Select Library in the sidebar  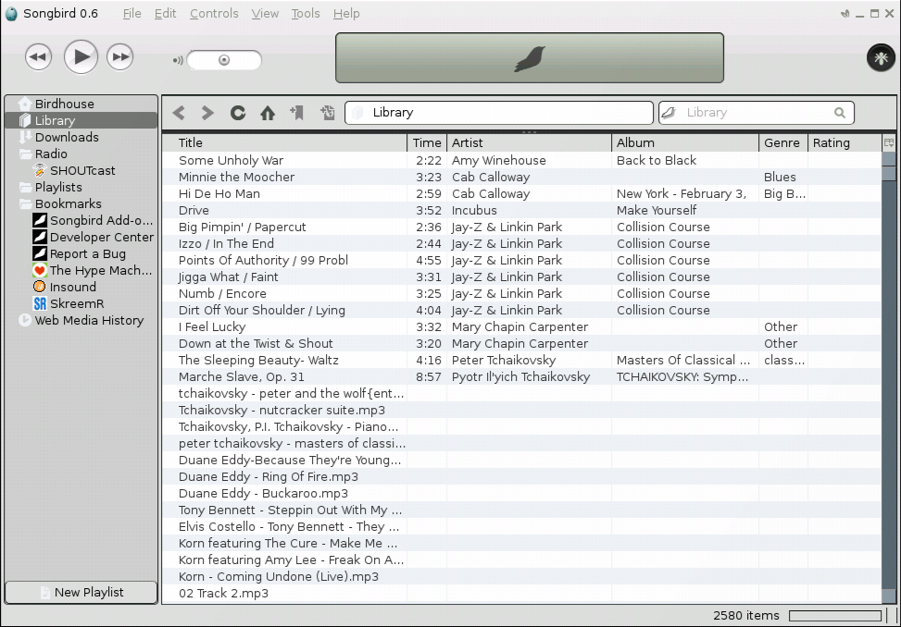(x=81, y=120)
